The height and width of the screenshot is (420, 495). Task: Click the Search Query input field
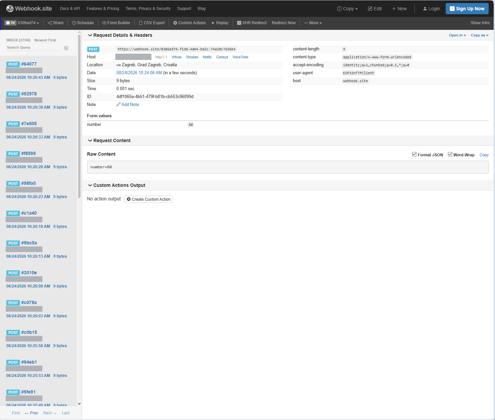point(33,47)
